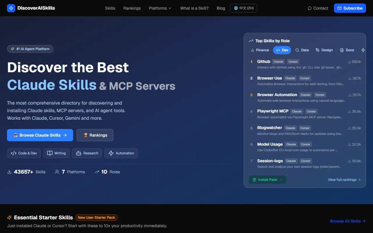Select the Automation lightning category chip

pyautogui.click(x=121, y=153)
